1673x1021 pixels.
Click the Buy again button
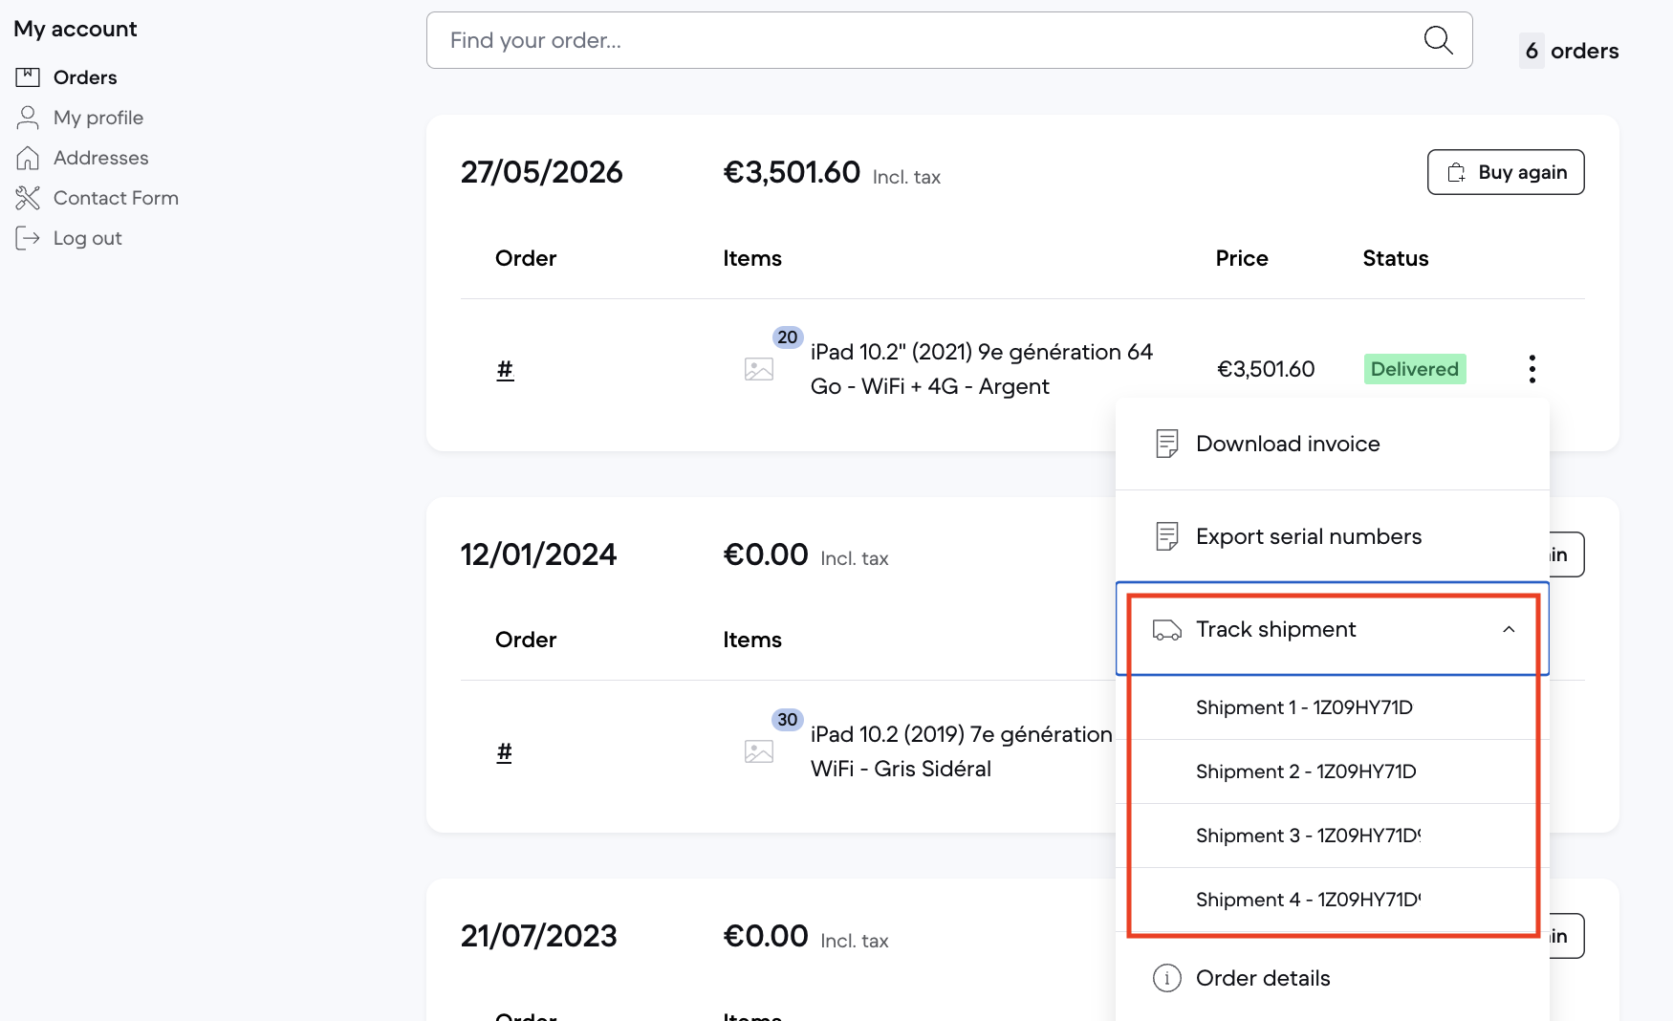tap(1506, 172)
